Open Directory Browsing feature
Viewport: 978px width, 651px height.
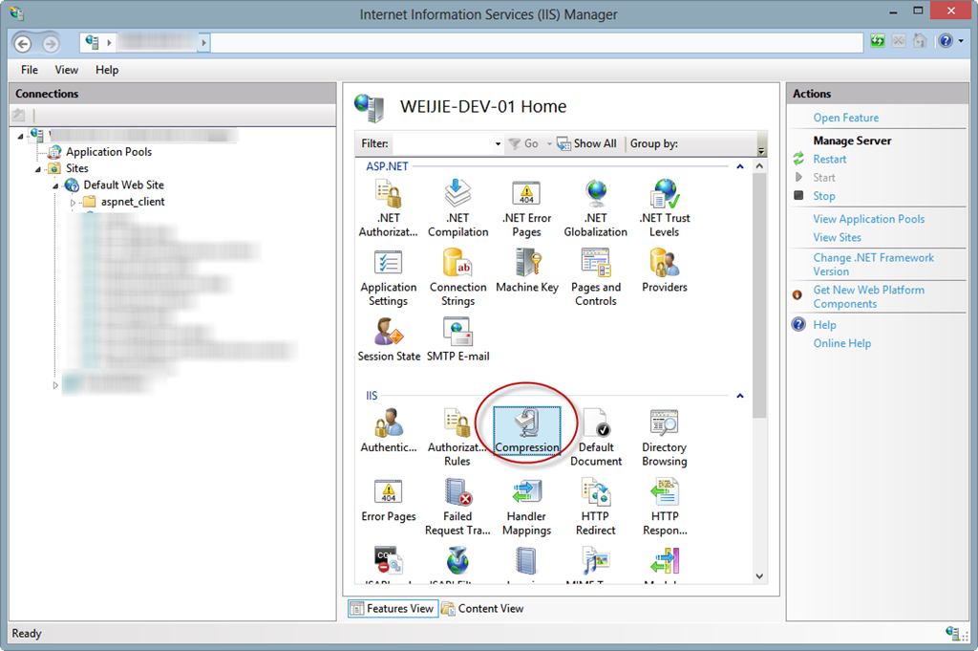pyautogui.click(x=665, y=437)
